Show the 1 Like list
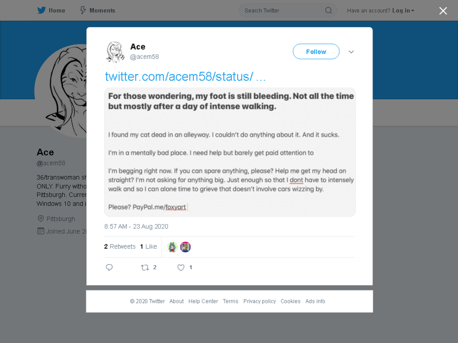458x343 pixels. pyautogui.click(x=148, y=247)
